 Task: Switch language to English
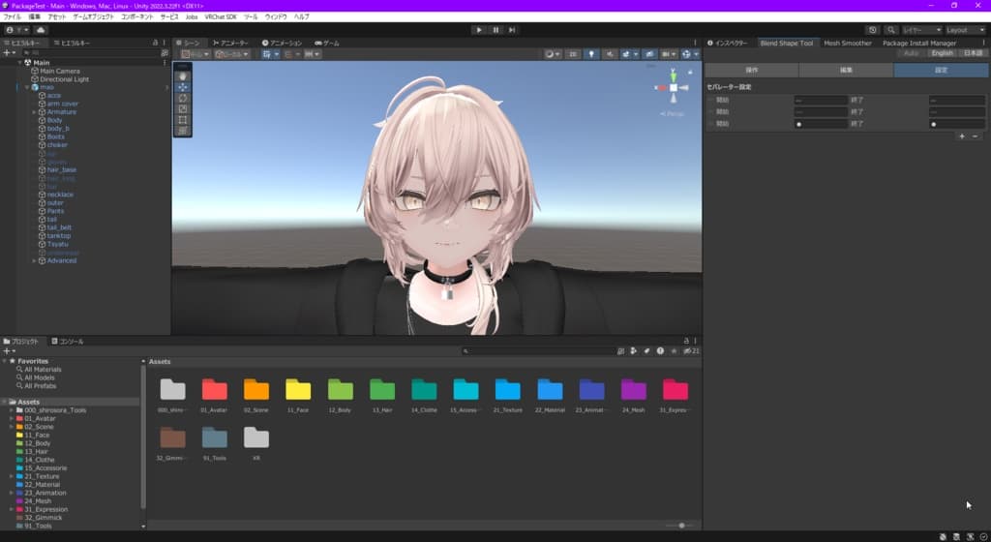point(942,53)
